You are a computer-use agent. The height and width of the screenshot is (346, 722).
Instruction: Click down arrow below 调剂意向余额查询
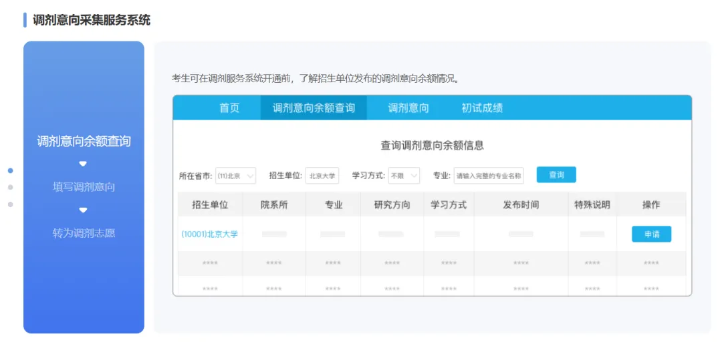[x=83, y=164]
